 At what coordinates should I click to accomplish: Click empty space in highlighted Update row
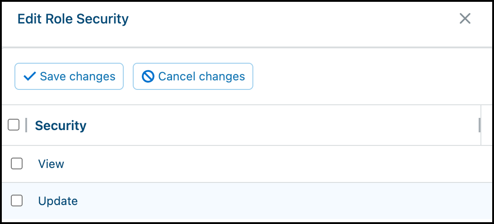click(284, 201)
